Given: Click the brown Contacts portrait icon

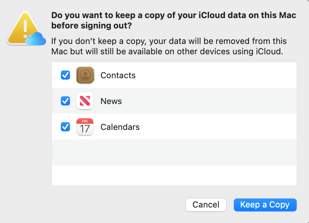Looking at the screenshot, I should 85,75.
